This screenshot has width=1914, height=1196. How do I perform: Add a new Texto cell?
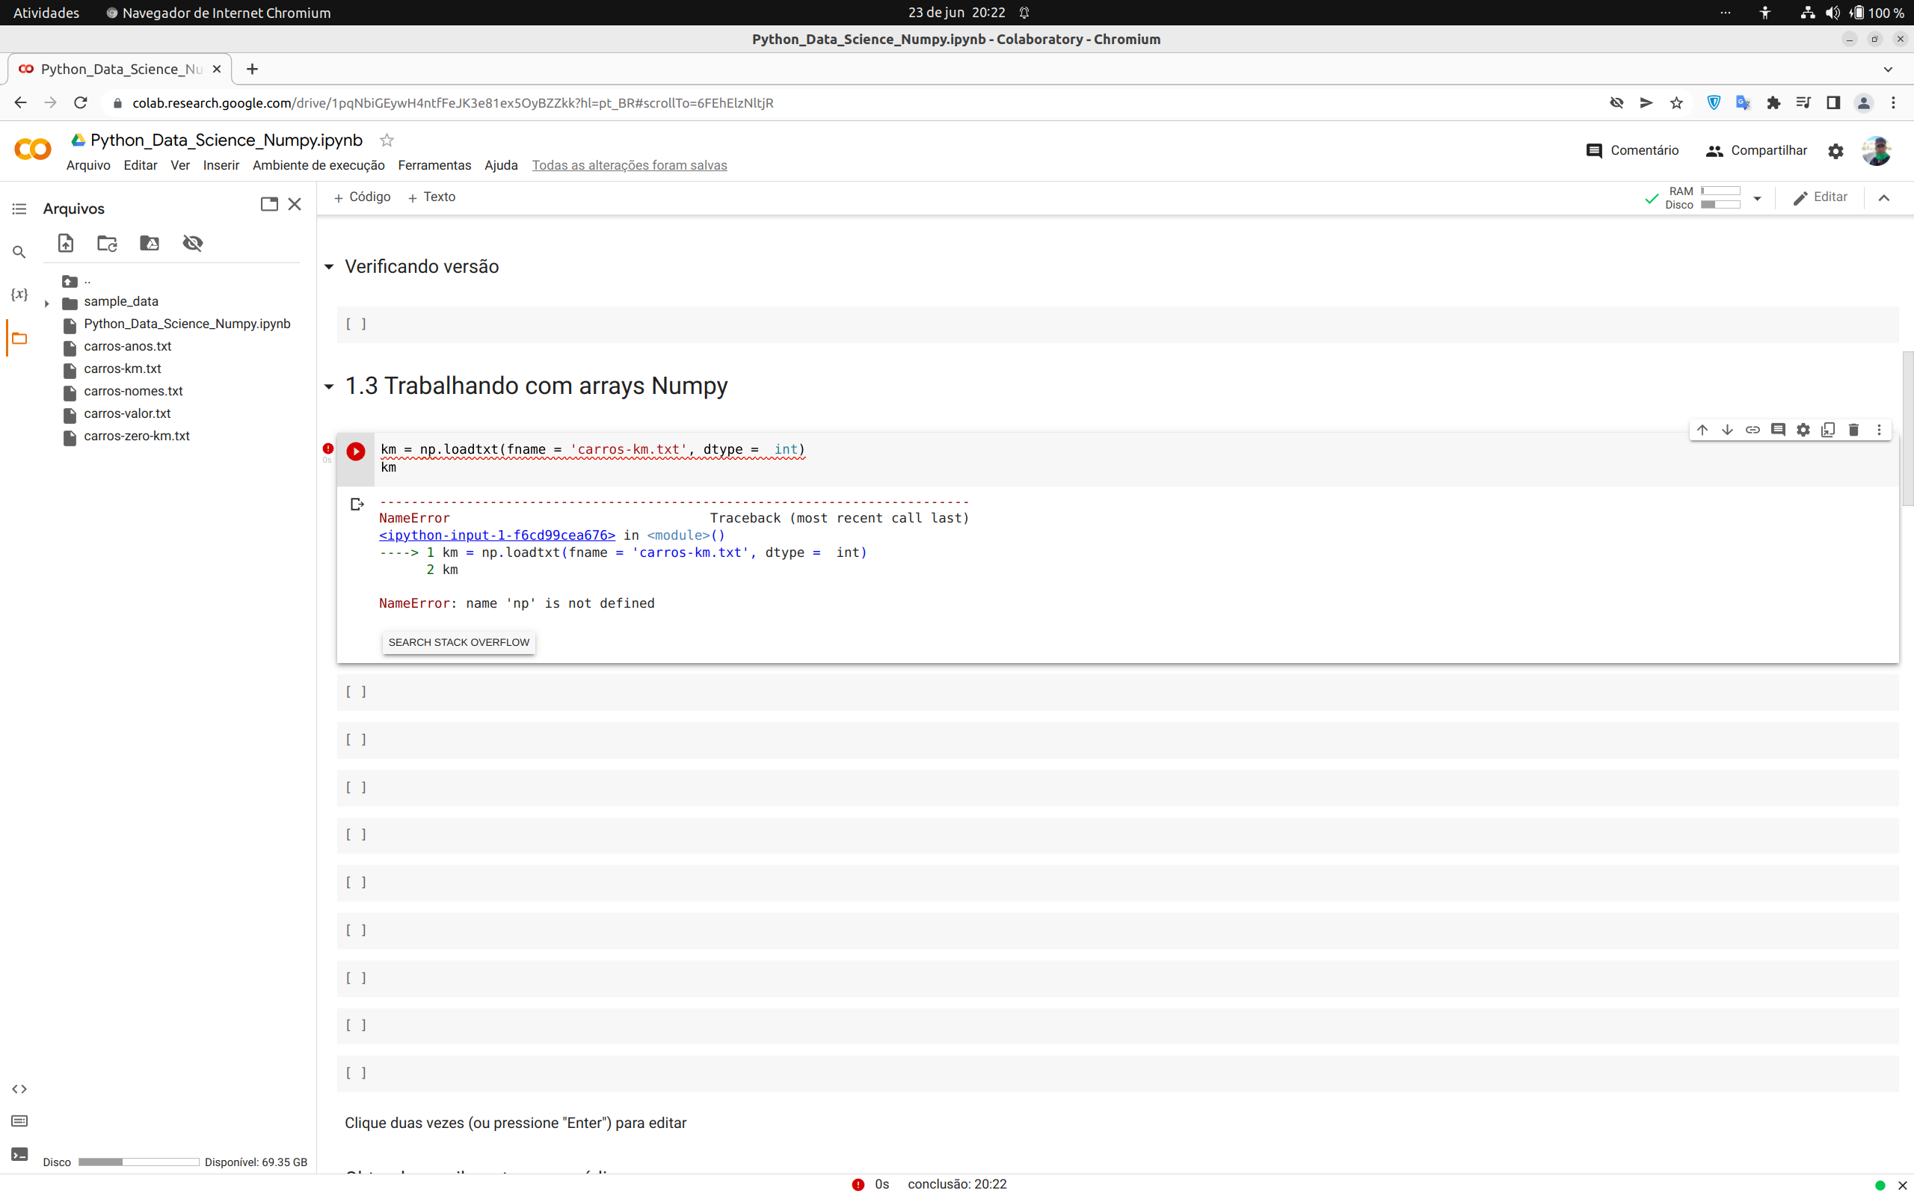[x=431, y=197]
